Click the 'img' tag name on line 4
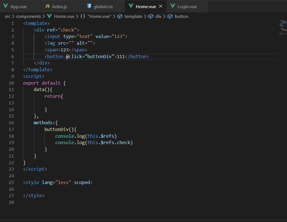Image resolution: width=287 pixels, height=222 pixels. point(51,43)
